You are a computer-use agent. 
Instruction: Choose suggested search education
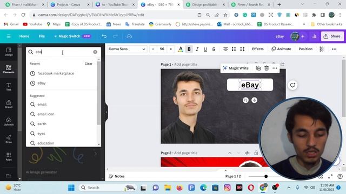[45, 143]
